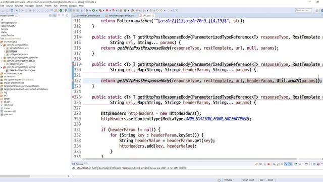The height and width of the screenshot is (182, 323).
Task: Click the Debug bug icon in toolbar
Action: (x=87, y=10)
